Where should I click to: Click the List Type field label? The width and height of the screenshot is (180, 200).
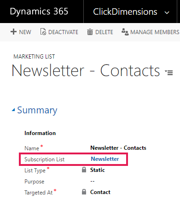pyautogui.click(x=35, y=171)
